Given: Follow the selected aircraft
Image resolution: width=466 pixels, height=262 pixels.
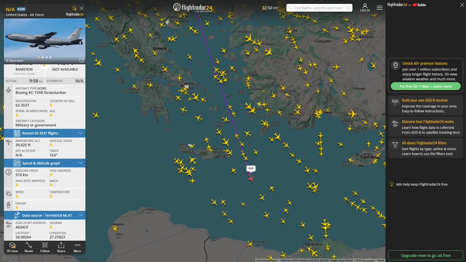Looking at the screenshot, I should pyautogui.click(x=45, y=247).
